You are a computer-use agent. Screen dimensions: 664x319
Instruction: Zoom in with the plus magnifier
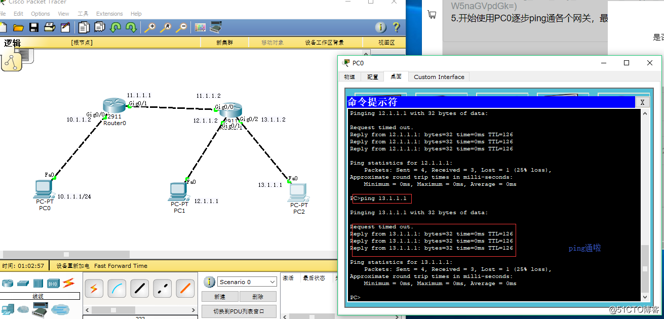149,27
